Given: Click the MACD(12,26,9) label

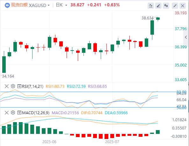Looking at the screenshot, I should tap(36, 113).
